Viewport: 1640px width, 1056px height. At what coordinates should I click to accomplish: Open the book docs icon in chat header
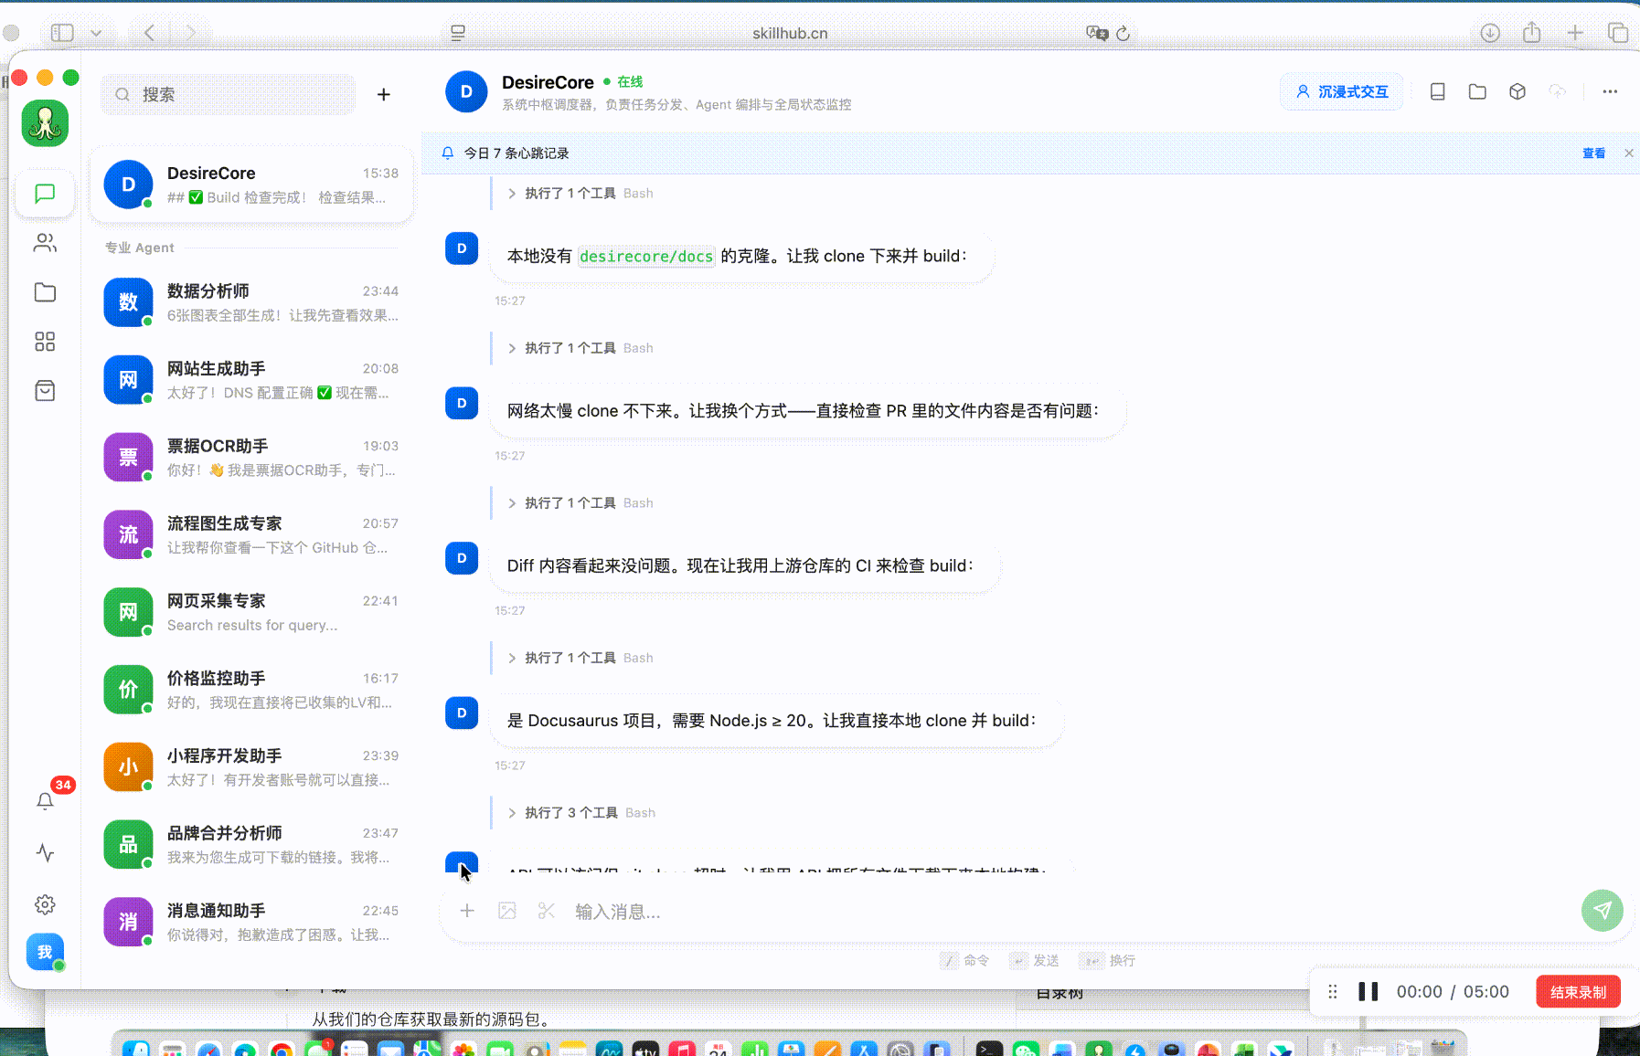point(1437,91)
